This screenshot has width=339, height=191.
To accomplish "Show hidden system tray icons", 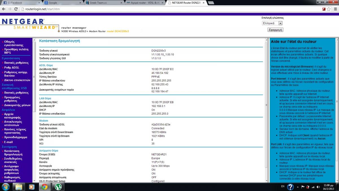I will click(297, 187).
